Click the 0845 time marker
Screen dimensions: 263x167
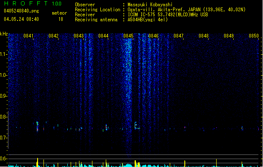pos(128,36)
